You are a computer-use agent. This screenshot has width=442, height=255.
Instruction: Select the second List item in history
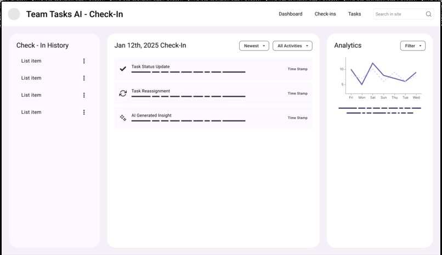(54, 78)
